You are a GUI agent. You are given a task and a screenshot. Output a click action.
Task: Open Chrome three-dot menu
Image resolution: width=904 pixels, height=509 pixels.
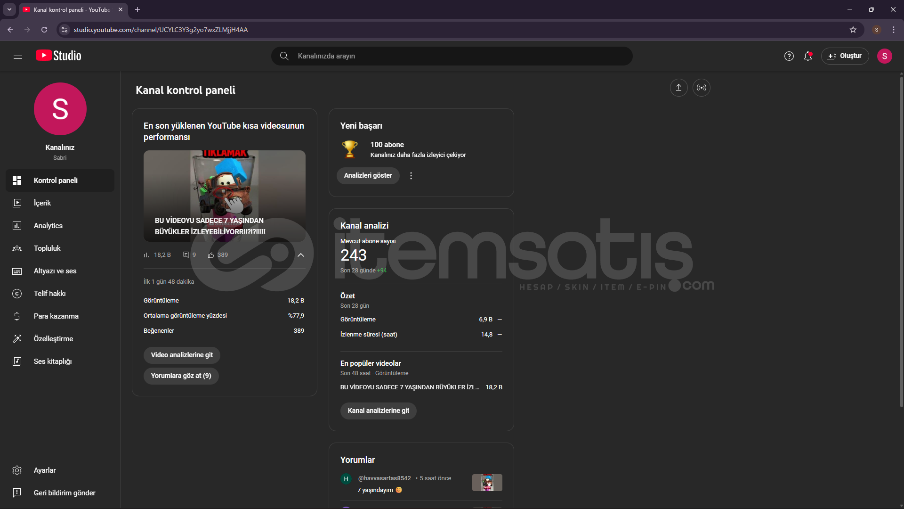pyautogui.click(x=894, y=30)
